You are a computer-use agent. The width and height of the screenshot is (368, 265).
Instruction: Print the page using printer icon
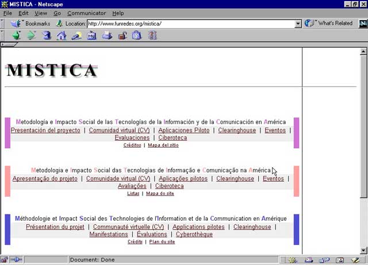(107, 36)
